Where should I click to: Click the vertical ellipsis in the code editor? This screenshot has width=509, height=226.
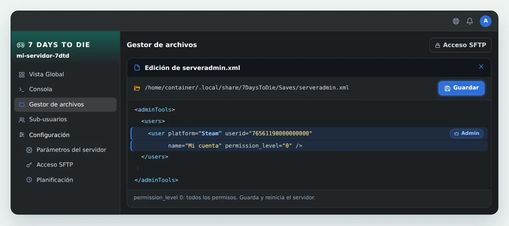137,168
